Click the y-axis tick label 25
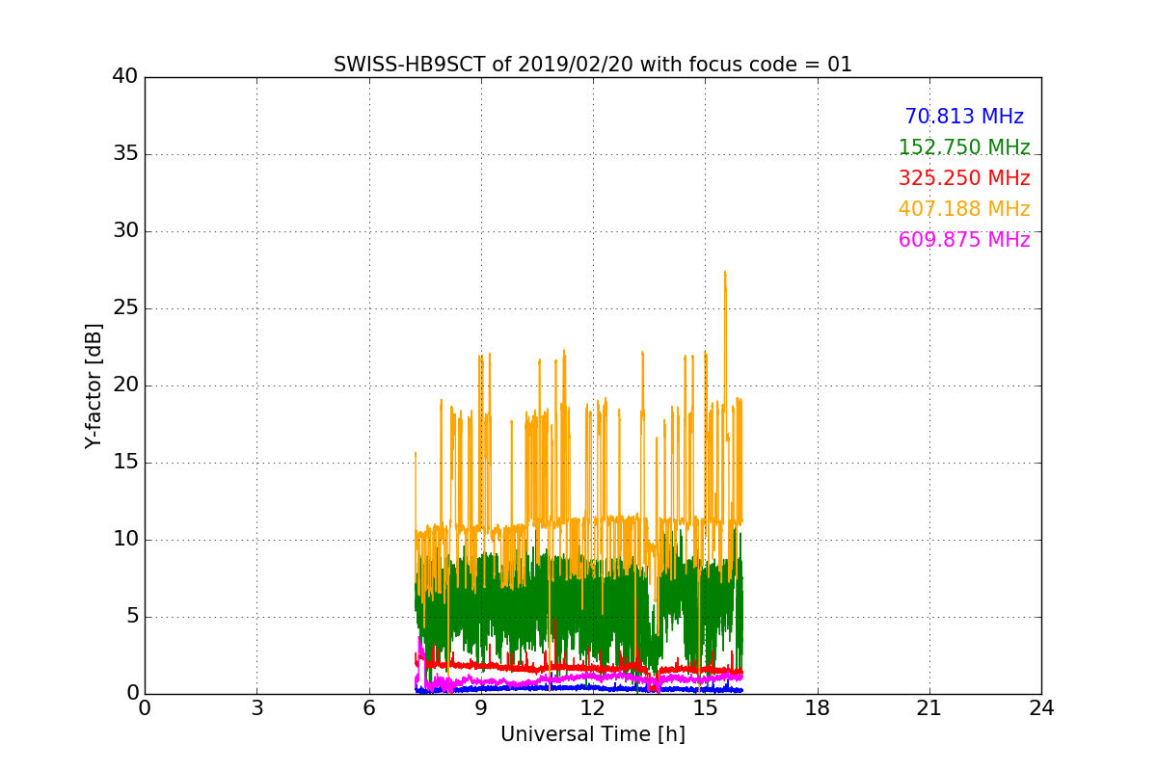This screenshot has width=1157, height=771. [x=124, y=308]
